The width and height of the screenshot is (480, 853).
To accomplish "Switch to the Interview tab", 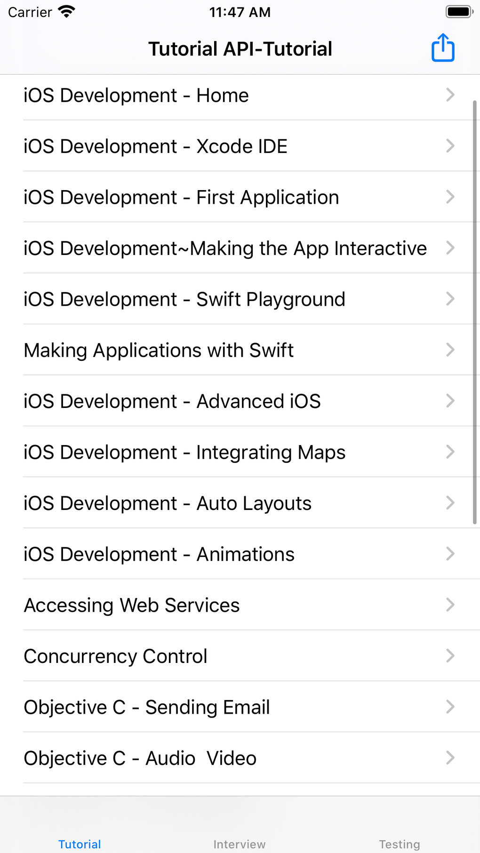I will [240, 844].
